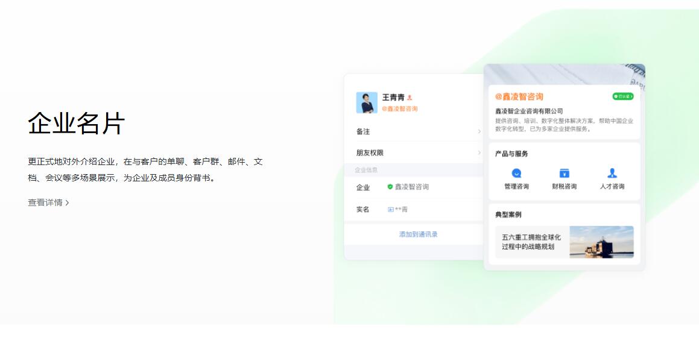The height and width of the screenshot is (341, 699).
Task: Click the 企业 field label
Action: click(363, 187)
